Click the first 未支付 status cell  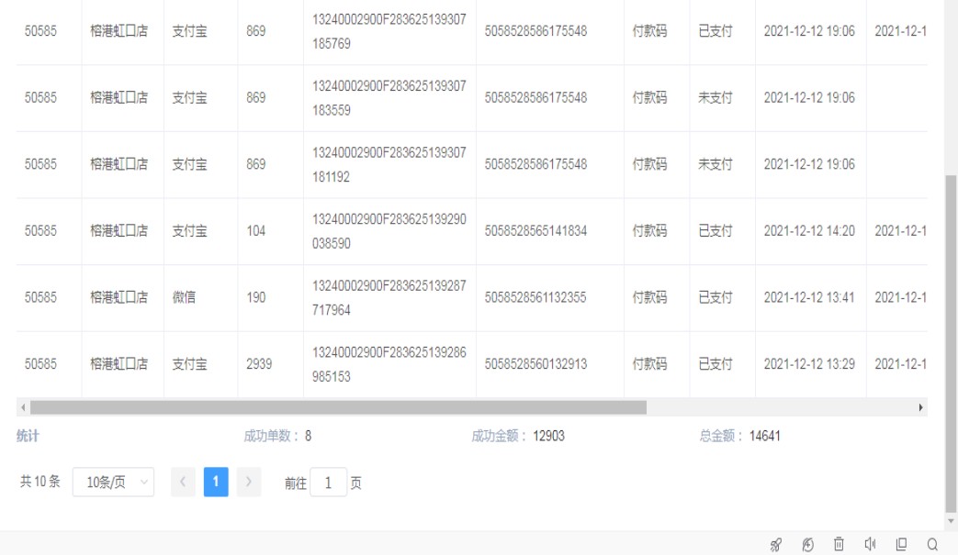716,98
